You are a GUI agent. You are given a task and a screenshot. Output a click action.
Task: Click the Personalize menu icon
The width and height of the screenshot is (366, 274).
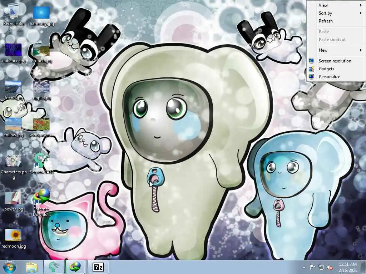[311, 76]
